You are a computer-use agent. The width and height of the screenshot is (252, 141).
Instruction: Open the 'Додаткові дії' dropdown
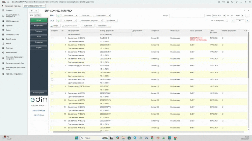(x=102, y=16)
